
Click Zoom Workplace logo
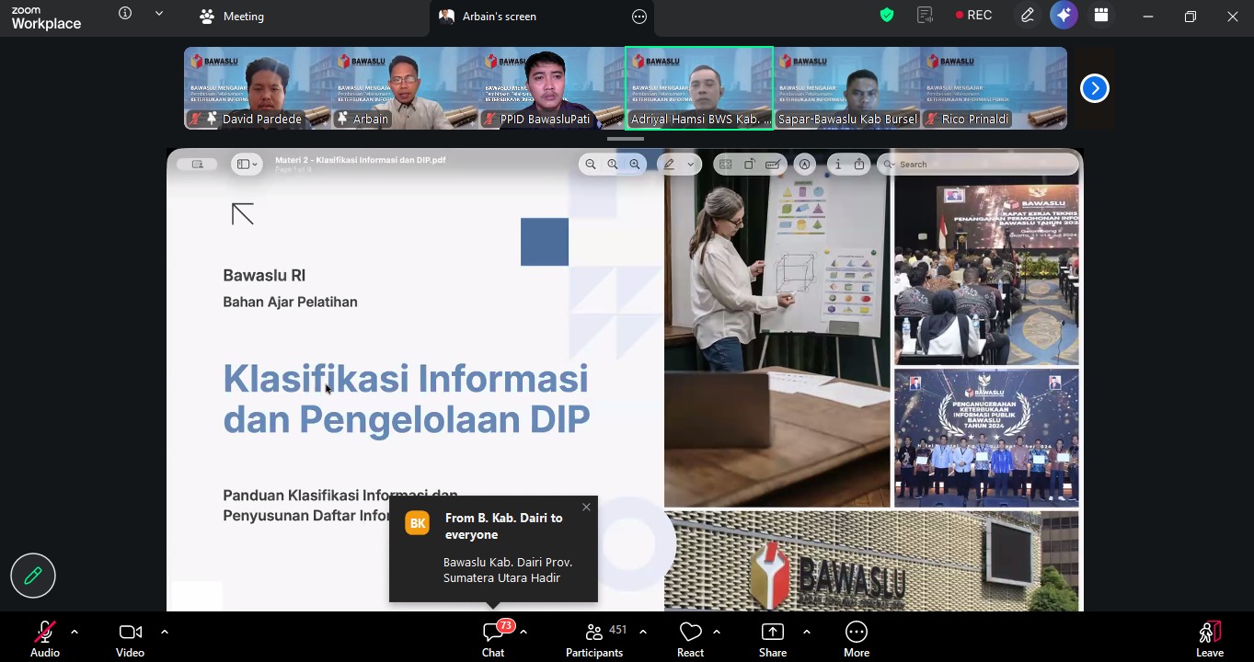pos(46,17)
